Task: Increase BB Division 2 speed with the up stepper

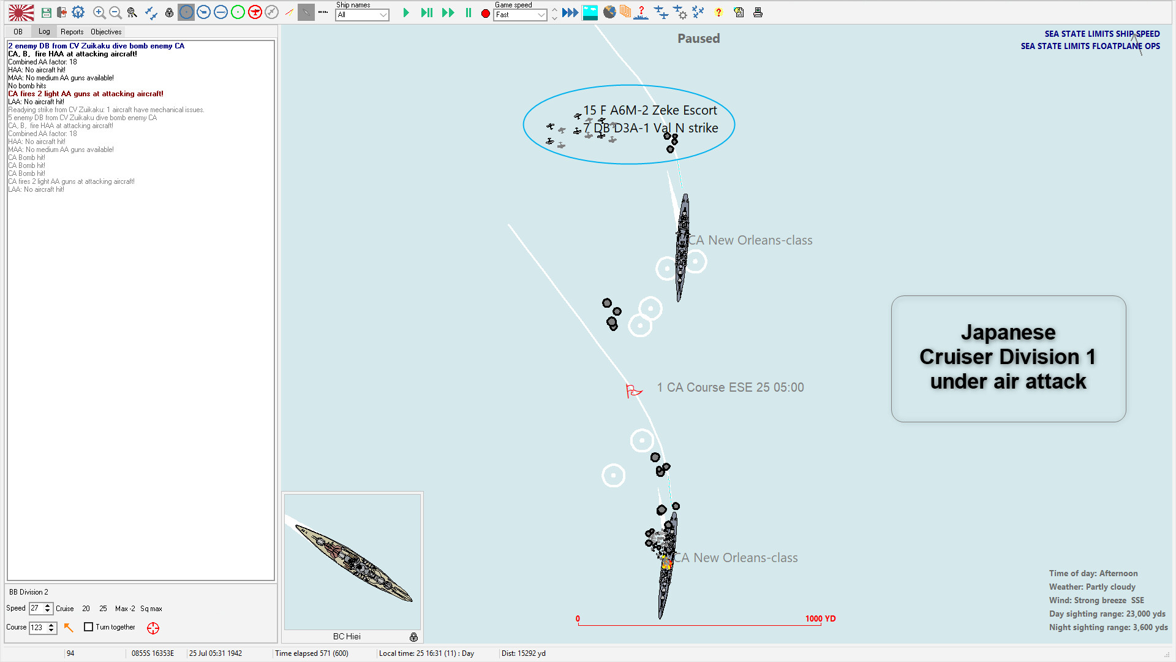Action: [x=49, y=606]
